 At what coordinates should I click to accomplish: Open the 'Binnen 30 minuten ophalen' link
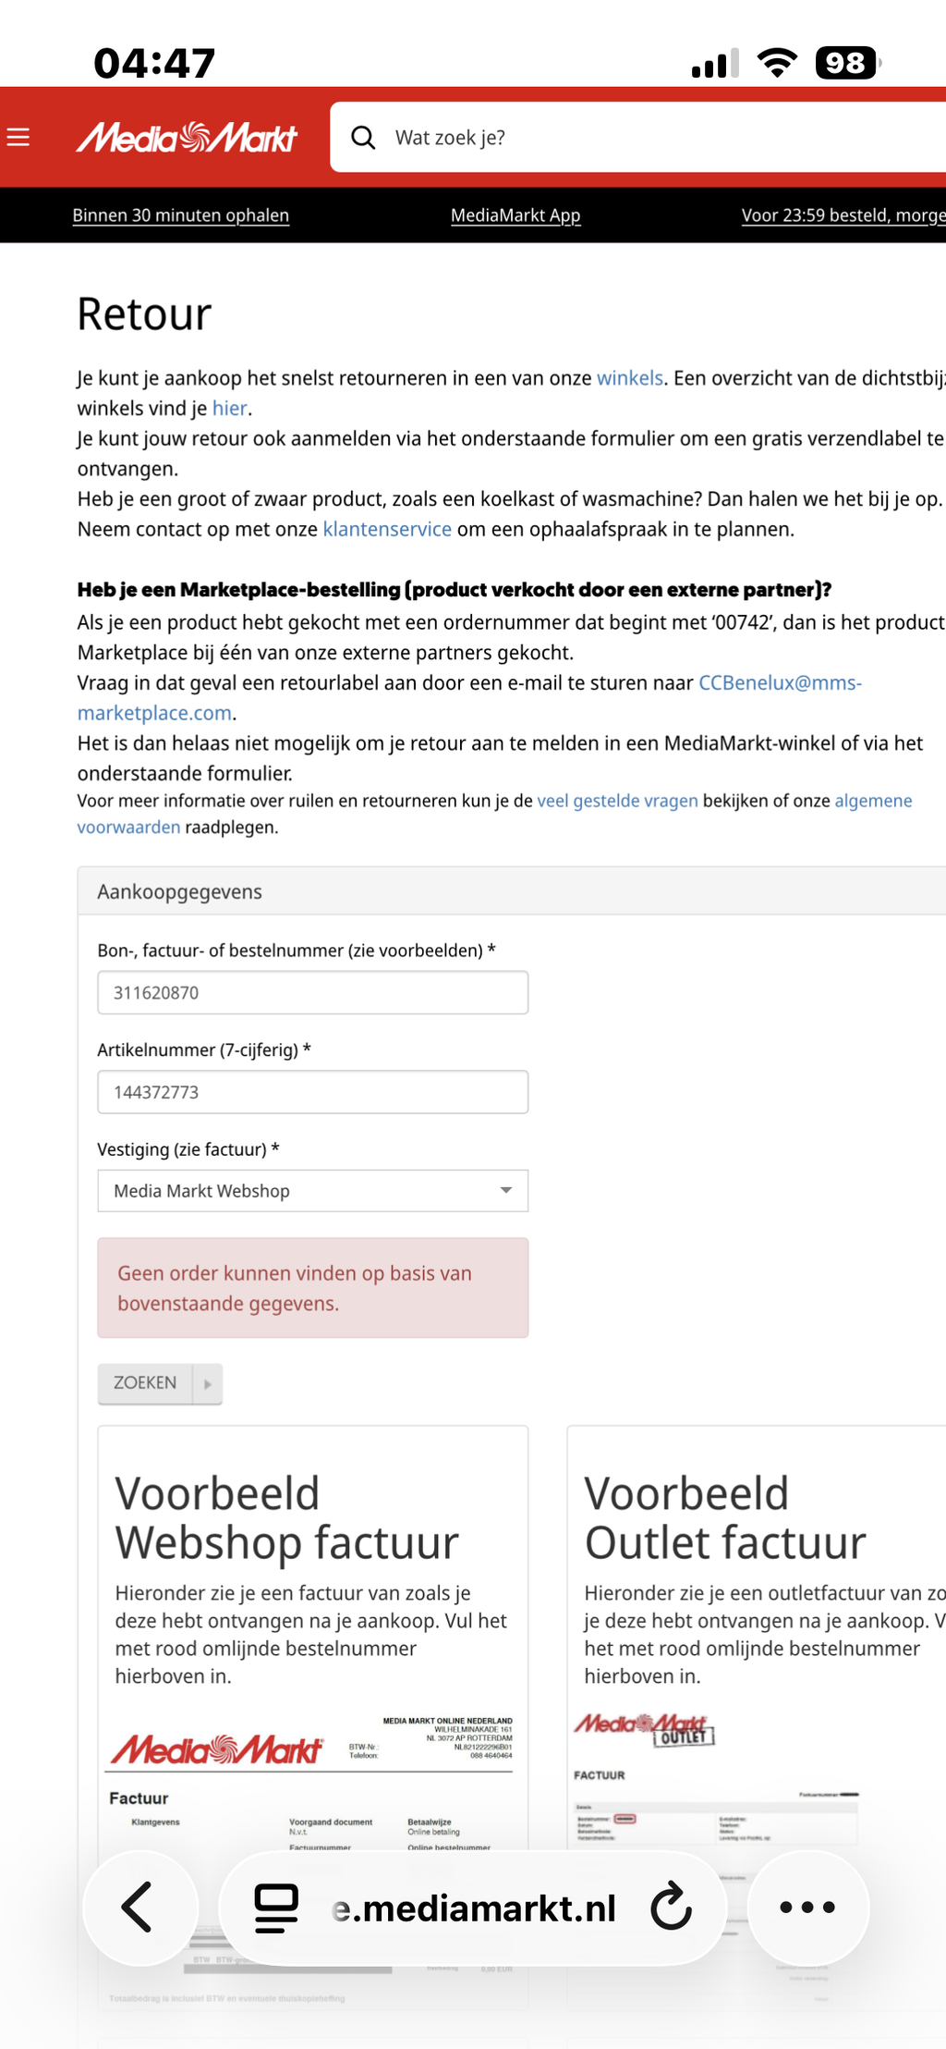coord(181,215)
